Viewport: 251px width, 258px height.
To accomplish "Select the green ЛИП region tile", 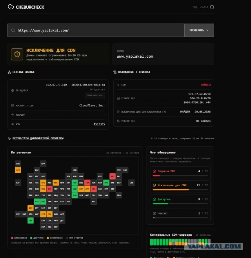I will point(43,202).
